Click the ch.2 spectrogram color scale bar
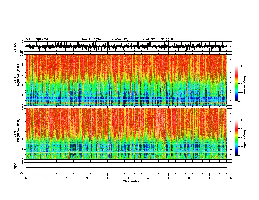This screenshot has width=259, height=200. click(237, 138)
